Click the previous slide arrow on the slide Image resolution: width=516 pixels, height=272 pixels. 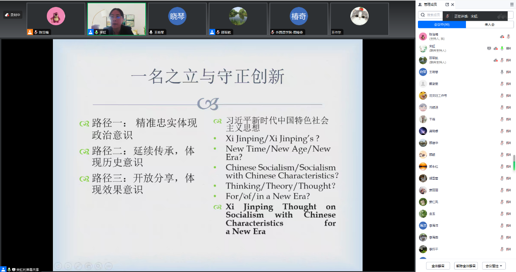pos(58,266)
